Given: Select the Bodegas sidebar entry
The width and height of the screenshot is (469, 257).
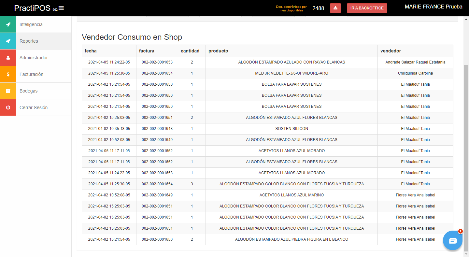Looking at the screenshot, I should pyautogui.click(x=28, y=91).
